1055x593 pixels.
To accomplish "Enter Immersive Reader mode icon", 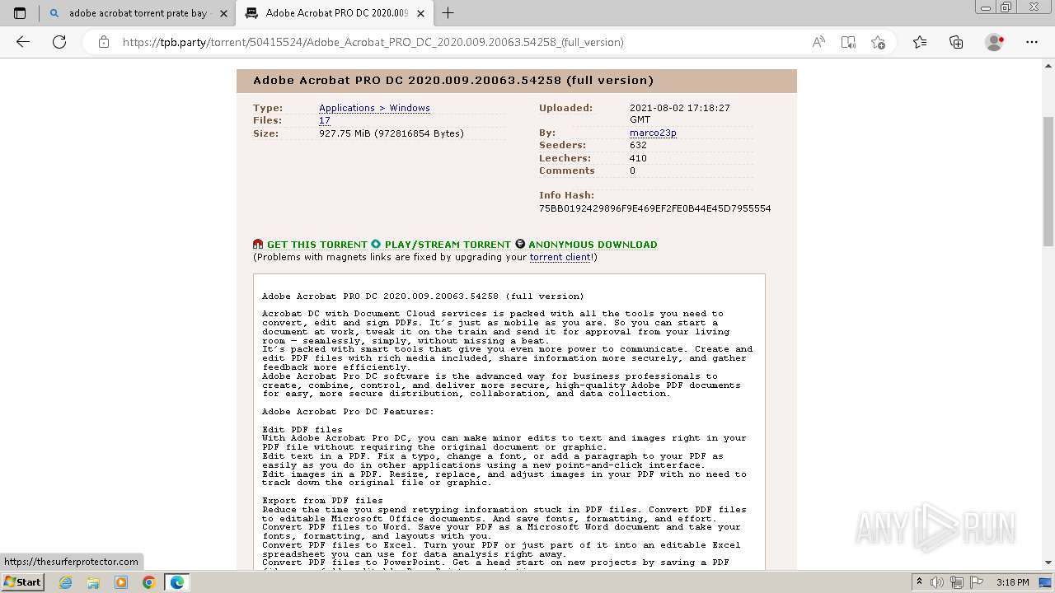I will click(x=848, y=42).
